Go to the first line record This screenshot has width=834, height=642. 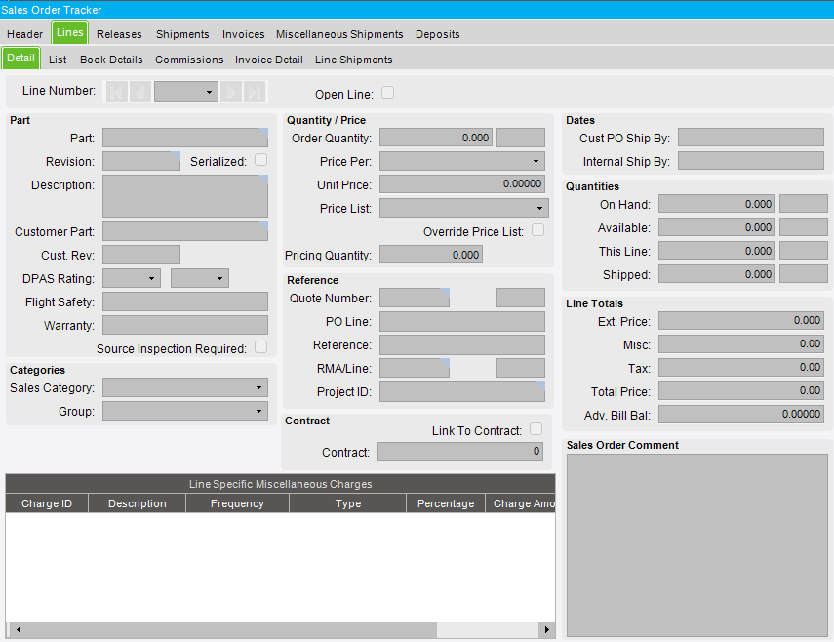117,92
